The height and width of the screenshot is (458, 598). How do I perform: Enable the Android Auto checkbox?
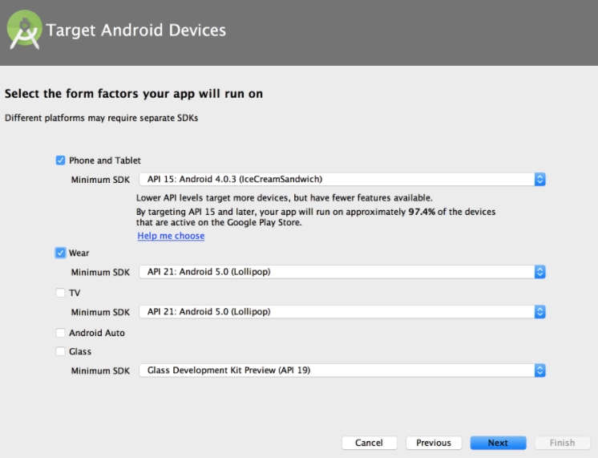[x=60, y=333]
